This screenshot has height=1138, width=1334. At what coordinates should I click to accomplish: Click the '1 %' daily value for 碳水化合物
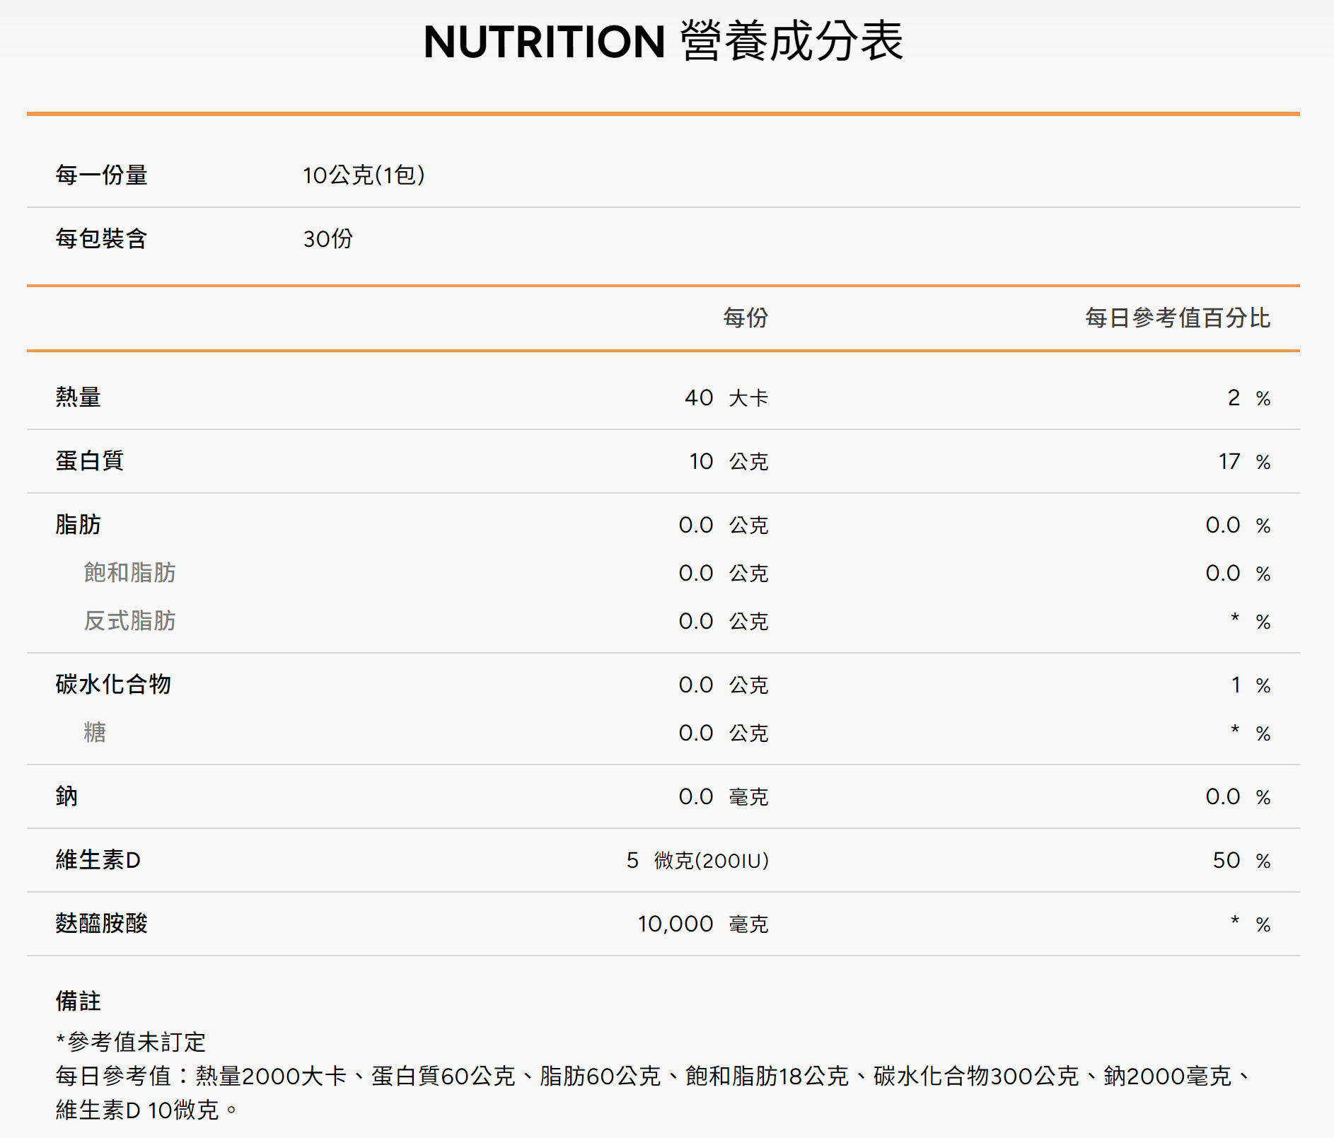pos(1251,685)
